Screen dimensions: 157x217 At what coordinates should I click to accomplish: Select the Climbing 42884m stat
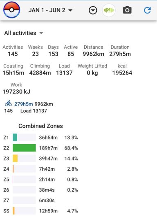coord(40,70)
